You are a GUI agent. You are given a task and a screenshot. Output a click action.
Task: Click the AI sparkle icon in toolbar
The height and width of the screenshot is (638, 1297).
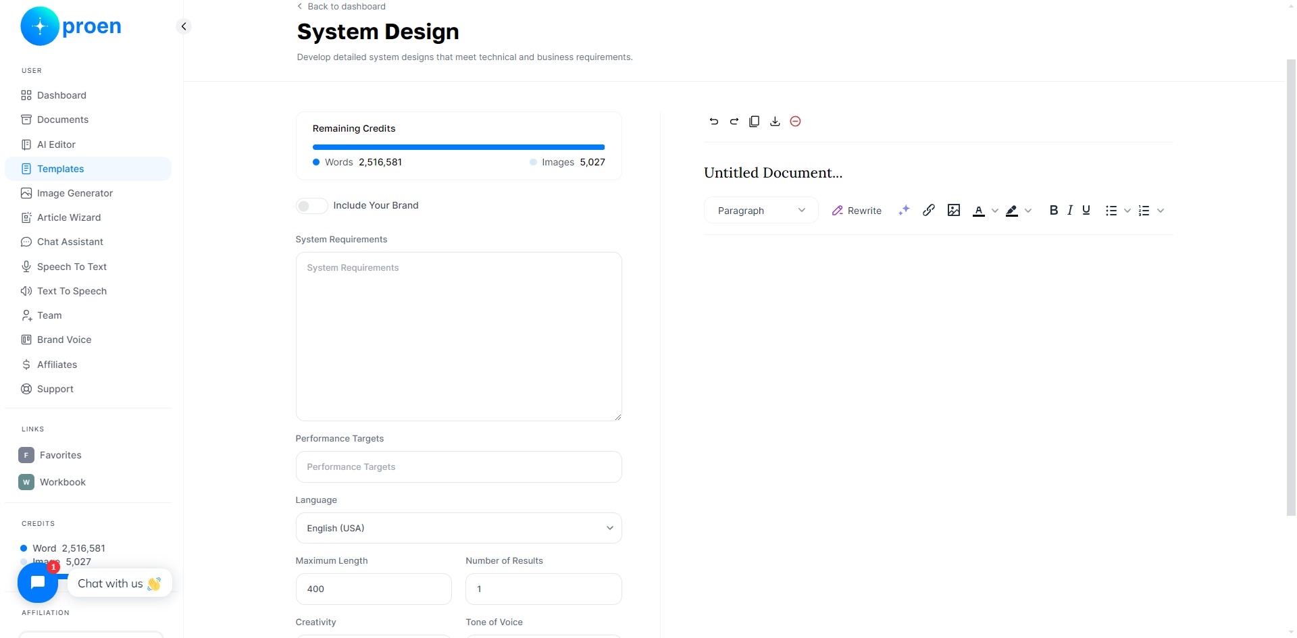coord(904,211)
